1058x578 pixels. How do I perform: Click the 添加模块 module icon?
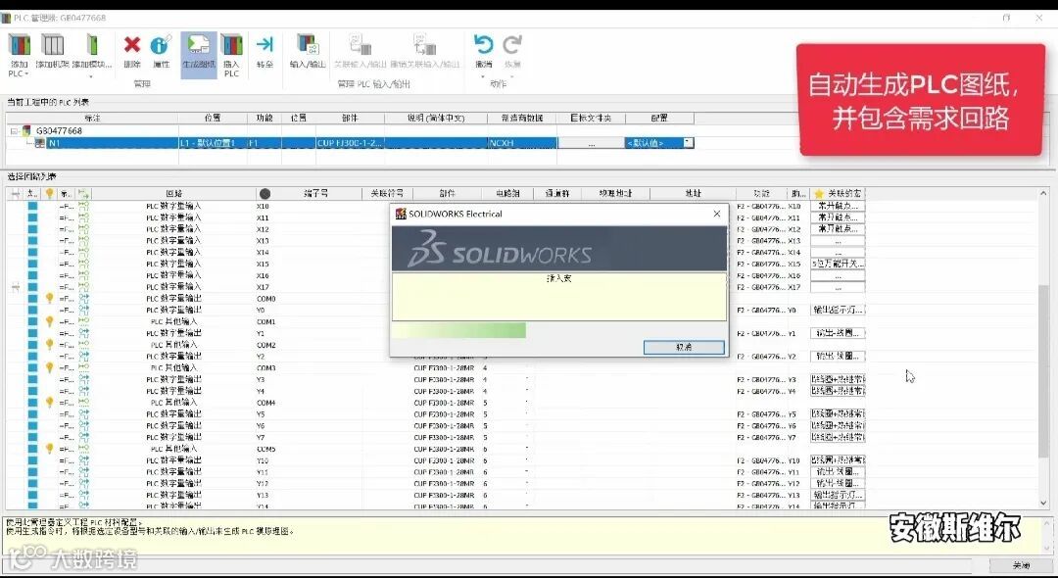91,45
